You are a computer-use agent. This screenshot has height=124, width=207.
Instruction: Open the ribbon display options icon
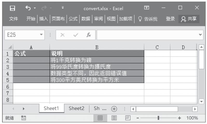tap(146, 8)
